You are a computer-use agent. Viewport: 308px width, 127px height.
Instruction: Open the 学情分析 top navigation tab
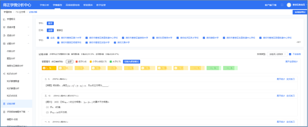(x=44, y=5)
